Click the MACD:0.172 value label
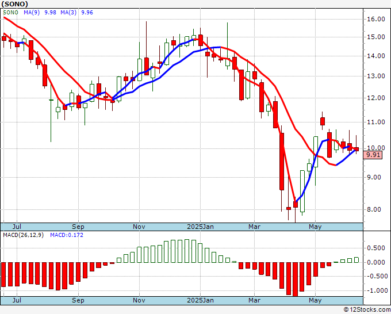The image size is (391, 314). pos(67,235)
